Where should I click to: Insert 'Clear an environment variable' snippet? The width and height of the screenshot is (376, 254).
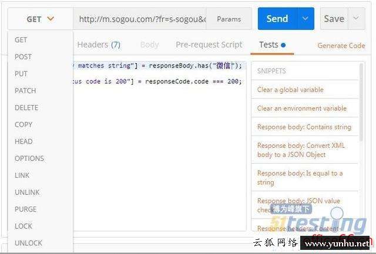coord(305,108)
